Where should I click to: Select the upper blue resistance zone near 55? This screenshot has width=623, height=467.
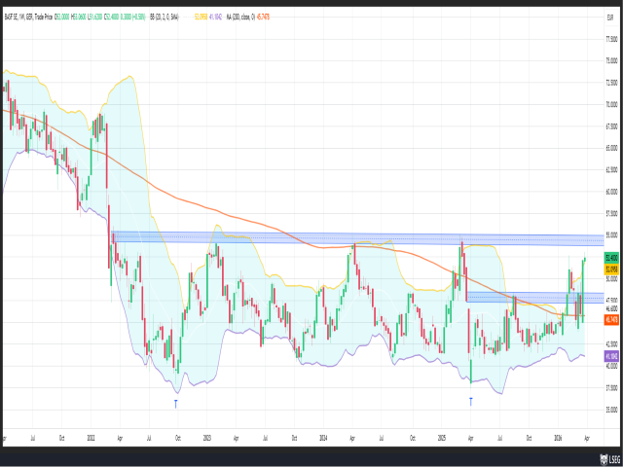pos(357,237)
